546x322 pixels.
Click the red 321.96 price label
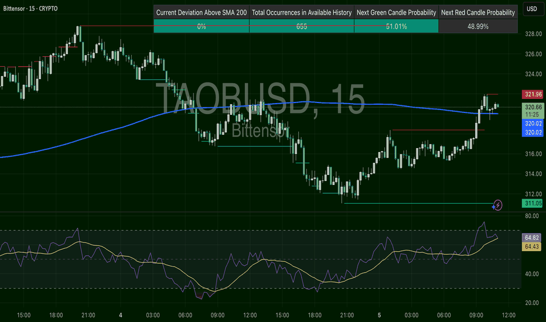[x=531, y=94]
